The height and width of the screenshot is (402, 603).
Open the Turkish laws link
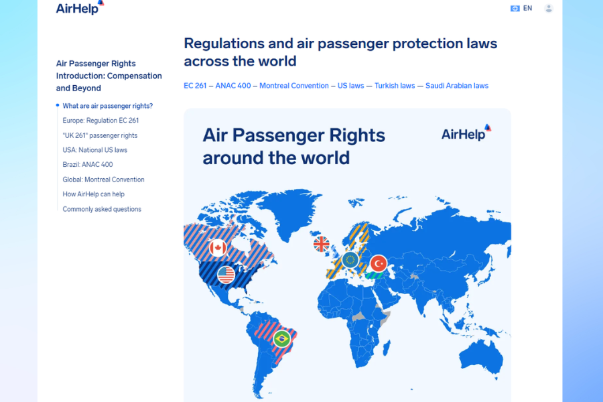(395, 86)
